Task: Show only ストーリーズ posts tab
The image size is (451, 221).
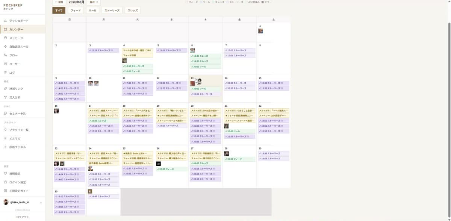Action: tap(112, 11)
